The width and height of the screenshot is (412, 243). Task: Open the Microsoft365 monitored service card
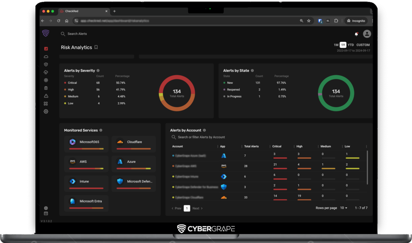[x=87, y=143]
